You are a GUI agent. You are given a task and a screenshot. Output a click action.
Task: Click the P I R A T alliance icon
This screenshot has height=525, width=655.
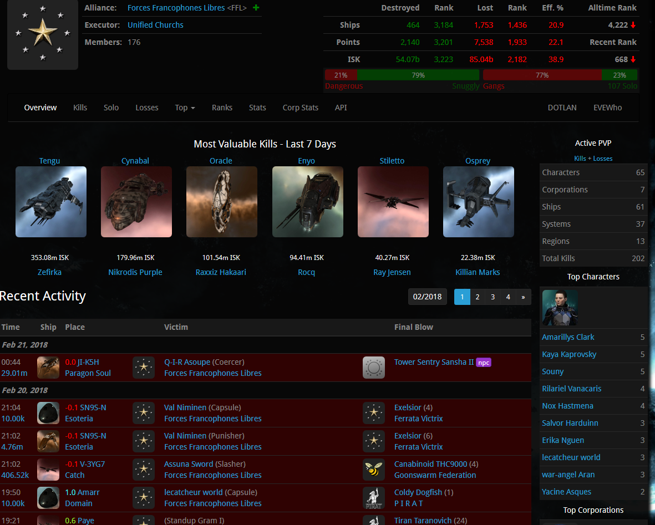374,498
